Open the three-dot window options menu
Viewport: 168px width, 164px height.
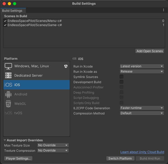[x=164, y=10]
